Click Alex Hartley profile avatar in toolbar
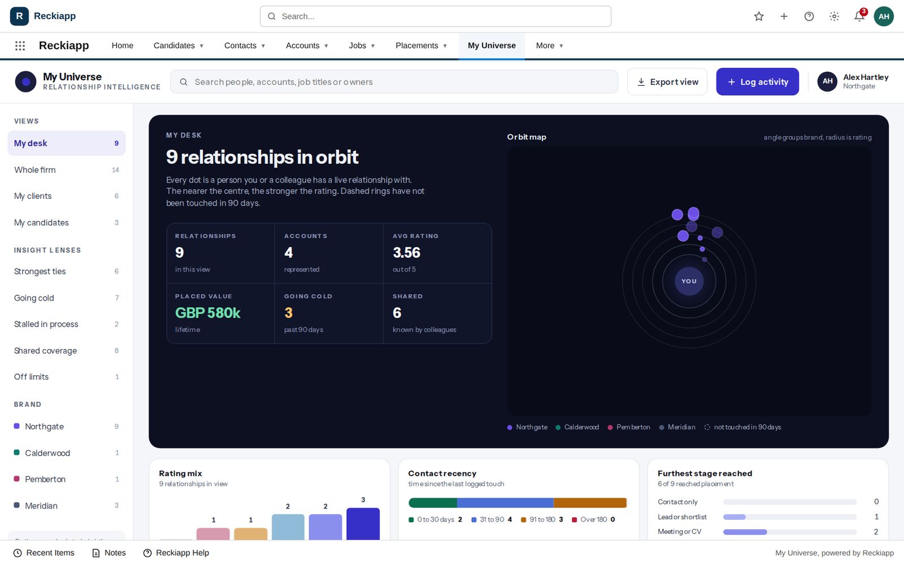The width and height of the screenshot is (904, 565). (x=827, y=81)
